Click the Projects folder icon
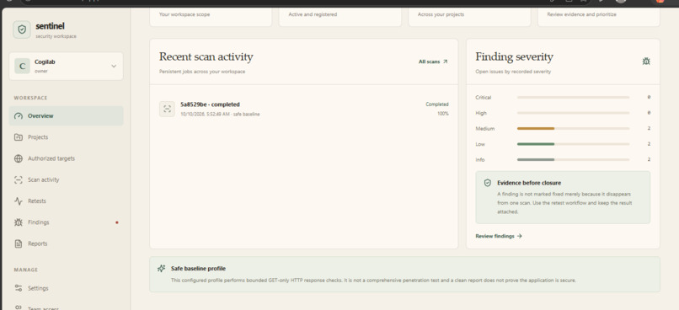Image resolution: width=679 pixels, height=310 pixels. [19, 137]
